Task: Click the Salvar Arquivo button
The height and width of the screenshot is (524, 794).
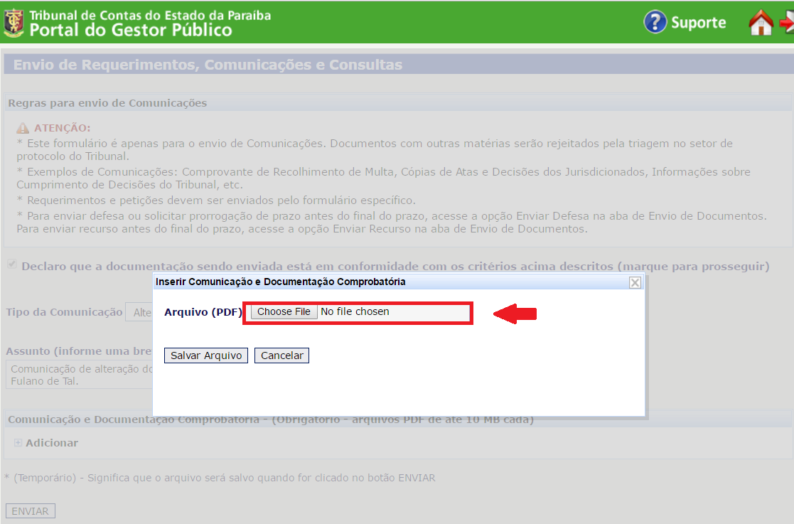Action: click(205, 355)
